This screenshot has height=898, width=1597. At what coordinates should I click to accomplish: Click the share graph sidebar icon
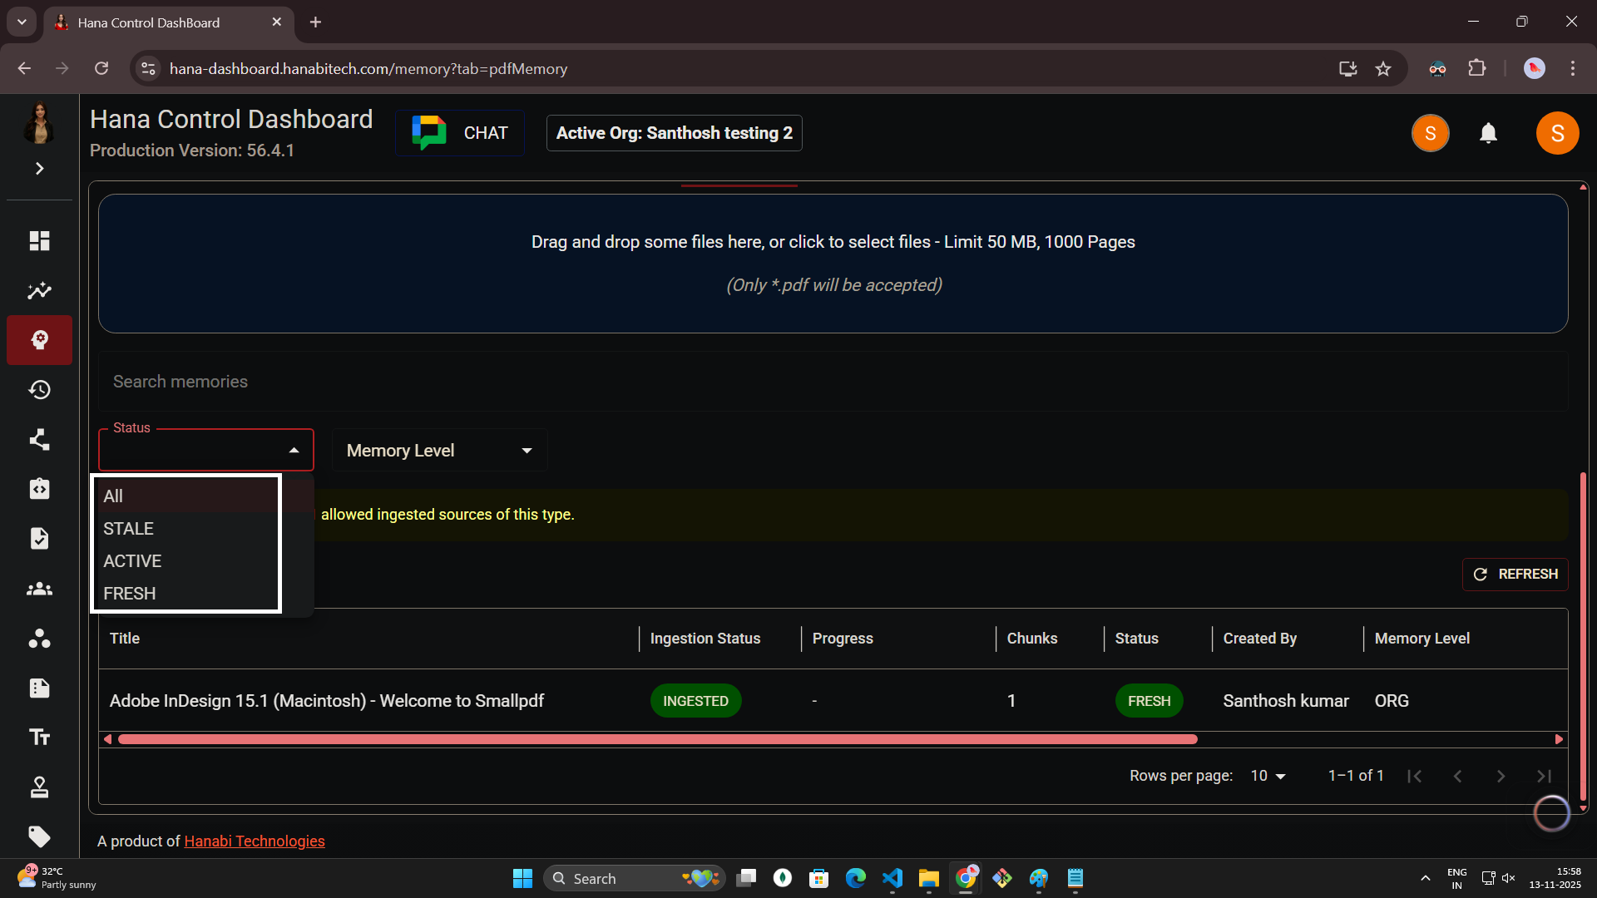pyautogui.click(x=39, y=439)
